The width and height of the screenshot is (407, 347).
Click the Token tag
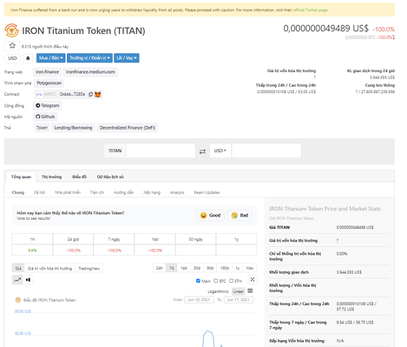(42, 128)
